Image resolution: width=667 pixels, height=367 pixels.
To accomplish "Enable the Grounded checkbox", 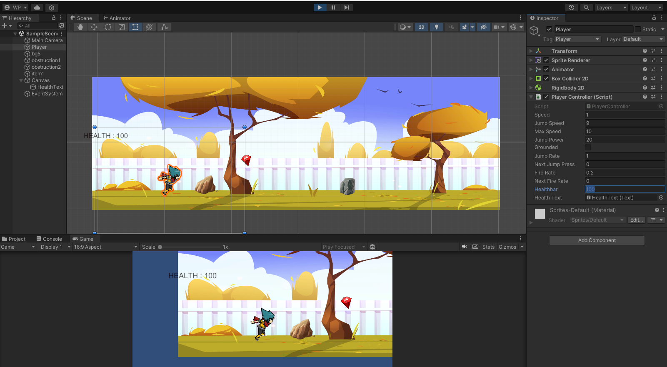I will (x=587, y=147).
